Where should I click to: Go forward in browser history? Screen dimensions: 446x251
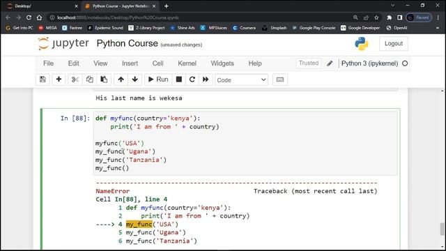19,17
